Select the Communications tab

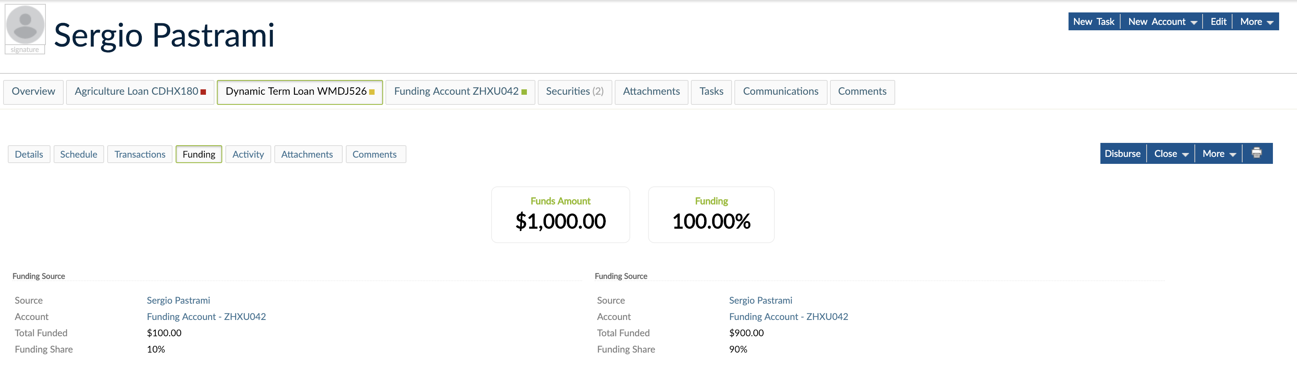point(781,92)
